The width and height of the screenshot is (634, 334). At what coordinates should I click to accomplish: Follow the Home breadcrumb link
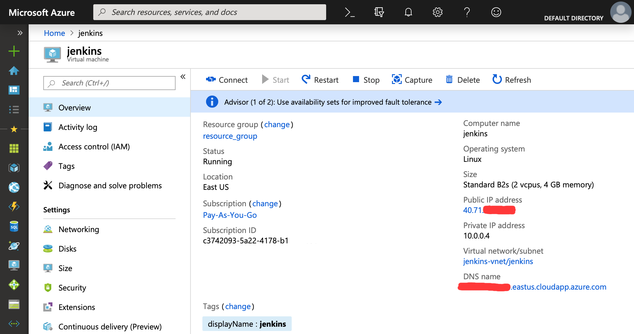pos(54,33)
